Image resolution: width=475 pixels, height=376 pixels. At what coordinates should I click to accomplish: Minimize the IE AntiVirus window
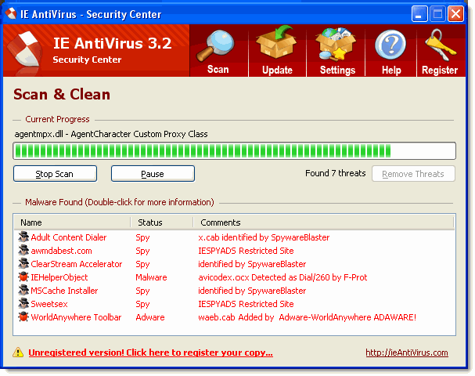click(419, 13)
